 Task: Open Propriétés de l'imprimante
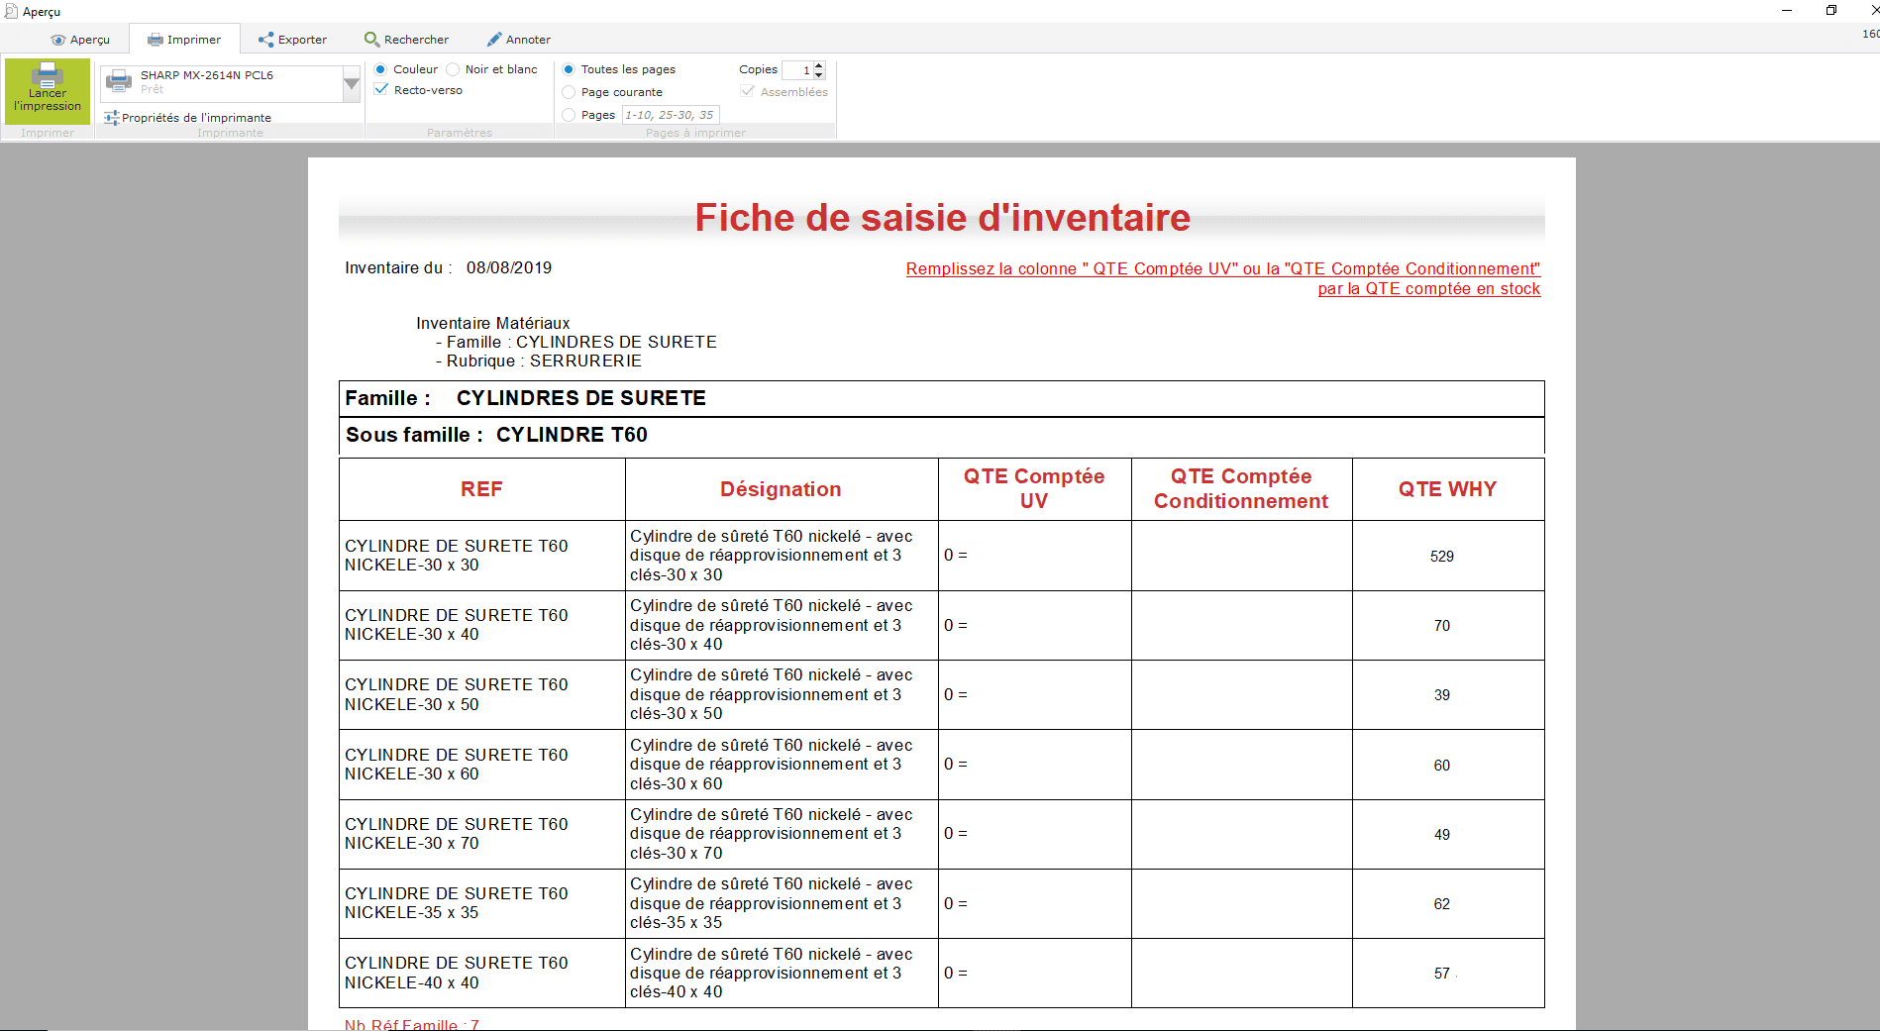pyautogui.click(x=196, y=118)
